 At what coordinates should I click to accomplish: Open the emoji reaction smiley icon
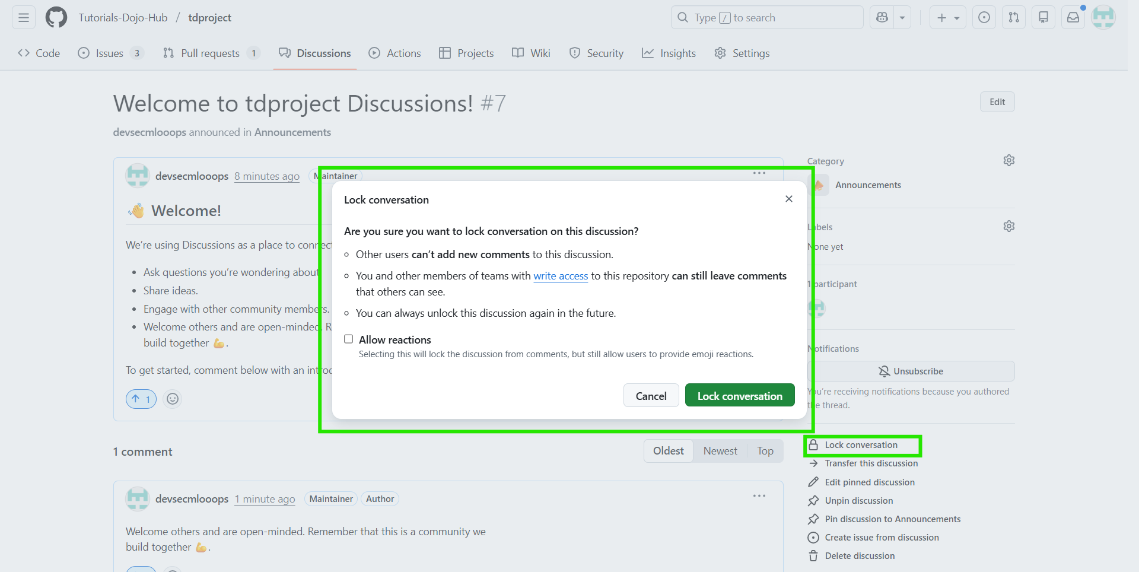point(172,399)
